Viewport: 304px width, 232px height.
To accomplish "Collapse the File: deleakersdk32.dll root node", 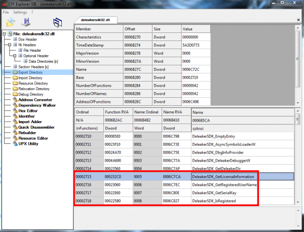I will (4, 33).
